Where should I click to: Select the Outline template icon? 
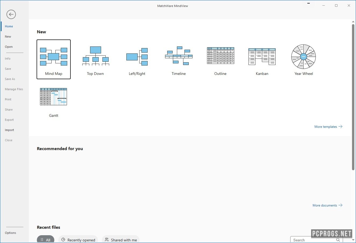click(x=220, y=56)
